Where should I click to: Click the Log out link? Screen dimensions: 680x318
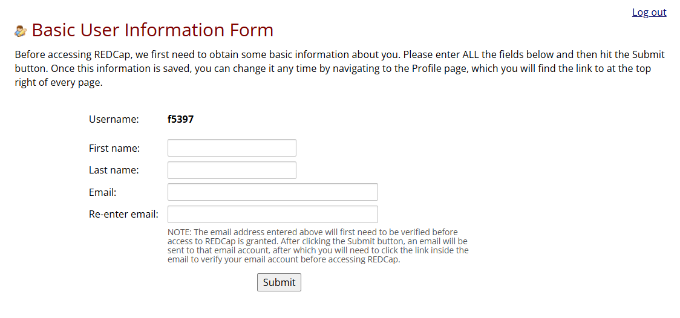click(649, 12)
